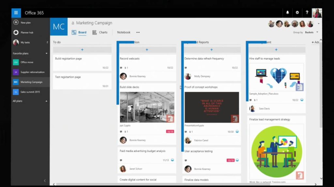Open the notifications bell icon

pos(288,13)
